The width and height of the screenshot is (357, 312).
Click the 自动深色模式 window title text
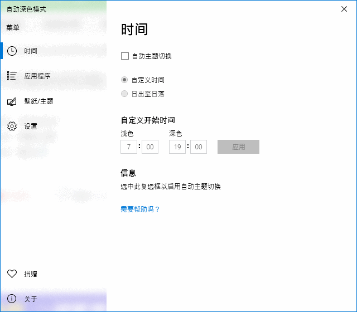point(26,9)
